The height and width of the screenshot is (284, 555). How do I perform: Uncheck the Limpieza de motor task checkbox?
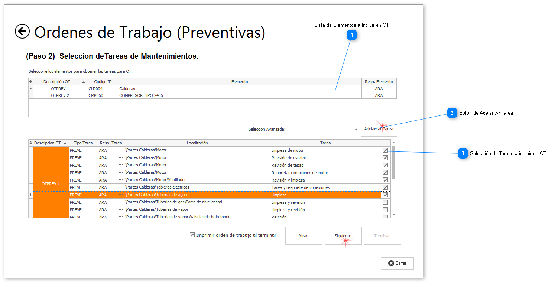[385, 150]
